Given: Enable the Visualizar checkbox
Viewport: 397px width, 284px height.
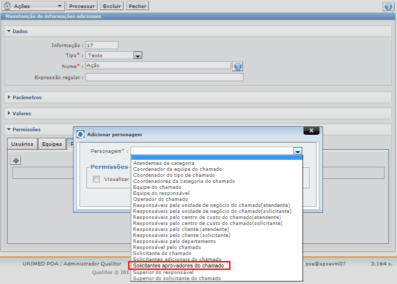Looking at the screenshot, I should (x=96, y=179).
